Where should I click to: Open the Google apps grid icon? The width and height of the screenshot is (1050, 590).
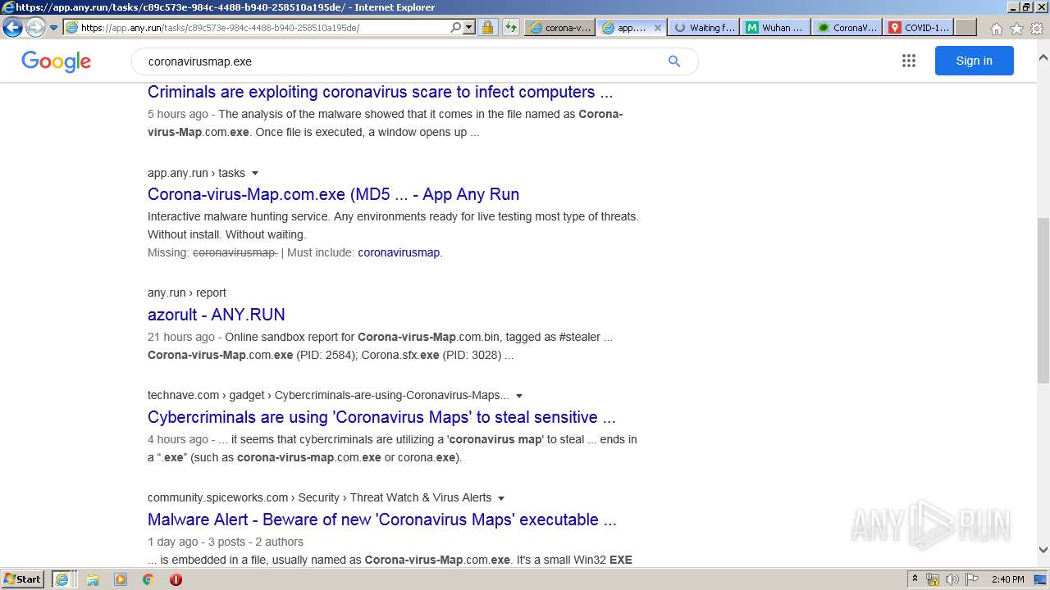coord(908,61)
